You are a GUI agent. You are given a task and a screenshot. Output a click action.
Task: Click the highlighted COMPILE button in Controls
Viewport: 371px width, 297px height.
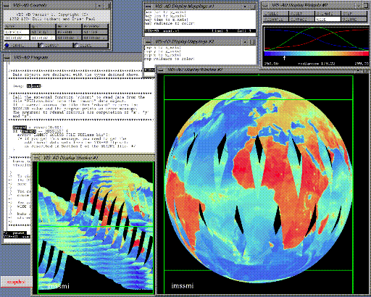17,32
